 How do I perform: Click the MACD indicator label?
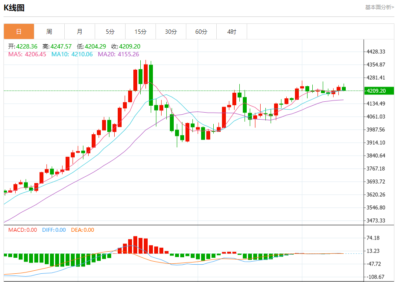tap(23, 230)
